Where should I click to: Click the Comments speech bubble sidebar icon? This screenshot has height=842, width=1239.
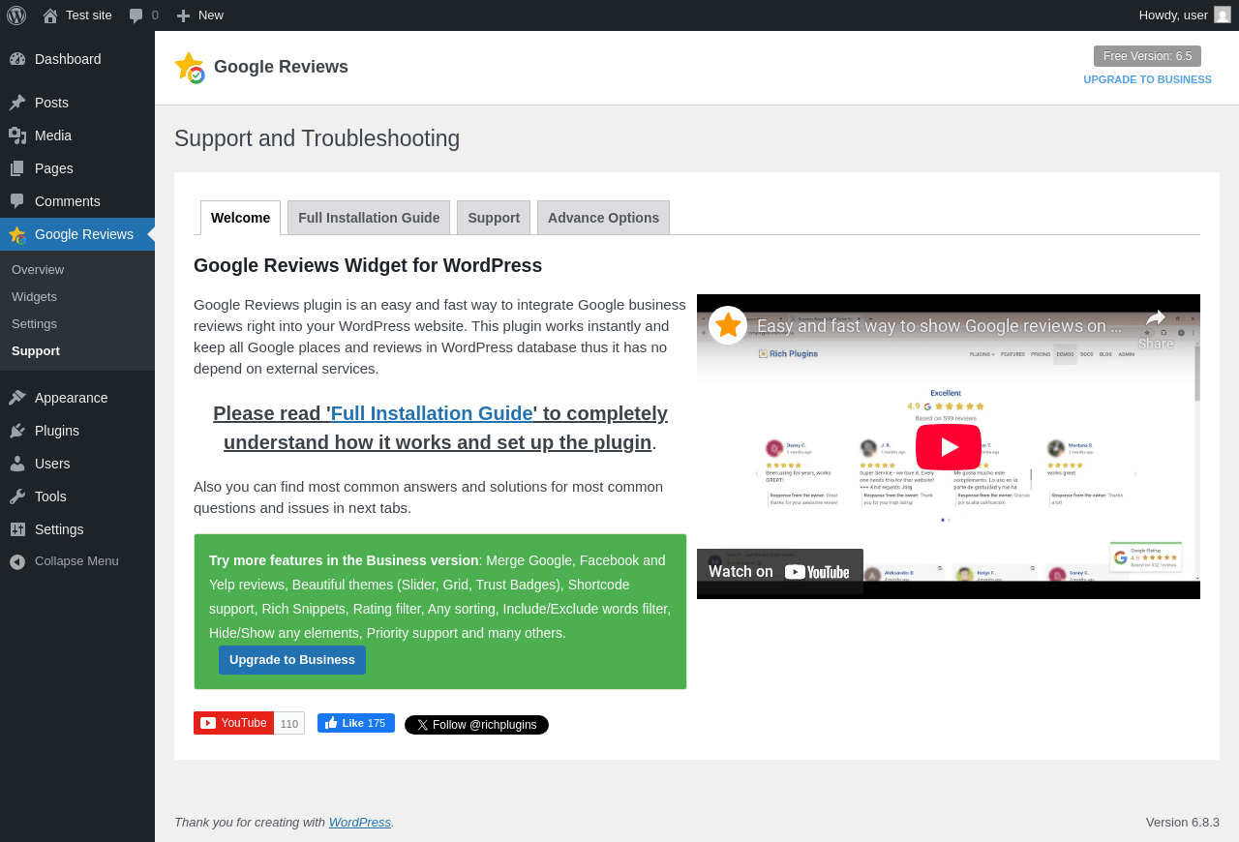point(17,201)
